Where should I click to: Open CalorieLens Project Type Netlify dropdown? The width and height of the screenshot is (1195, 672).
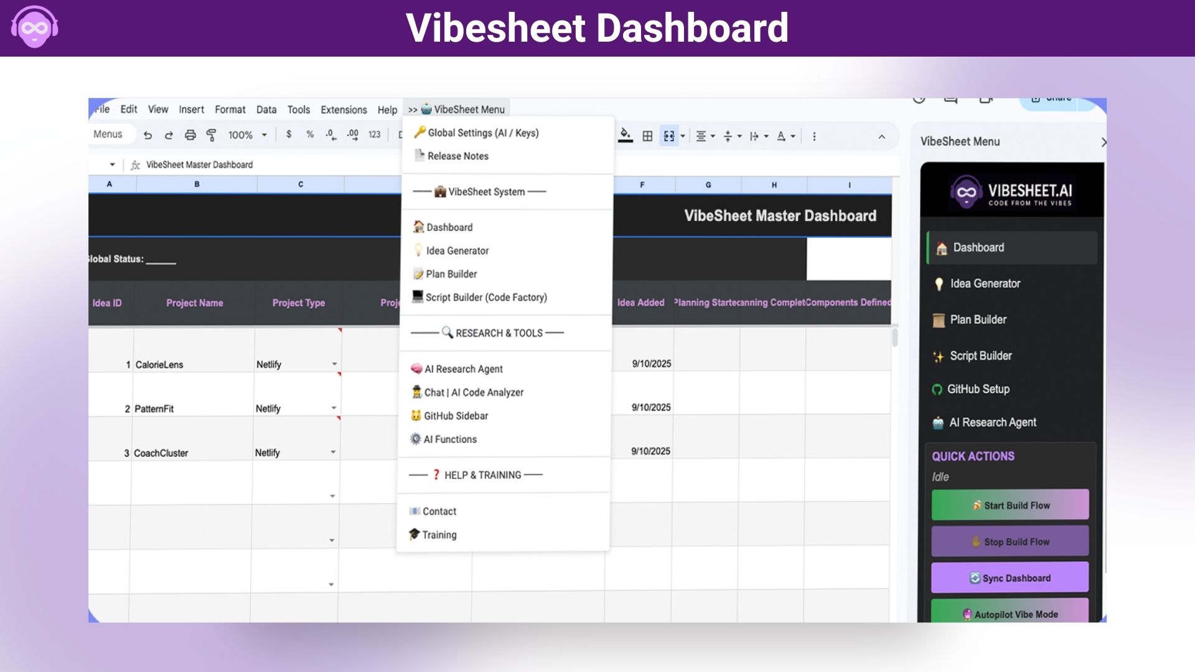[x=334, y=365]
